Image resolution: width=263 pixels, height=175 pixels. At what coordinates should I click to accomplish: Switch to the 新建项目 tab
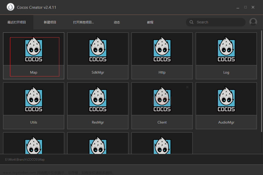click(50, 22)
